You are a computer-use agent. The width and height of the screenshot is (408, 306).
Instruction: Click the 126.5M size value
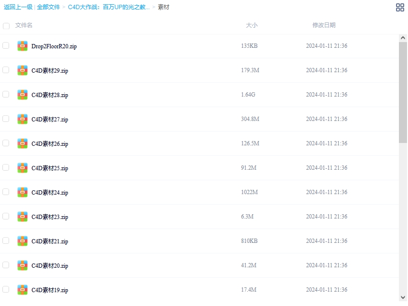tap(250, 143)
